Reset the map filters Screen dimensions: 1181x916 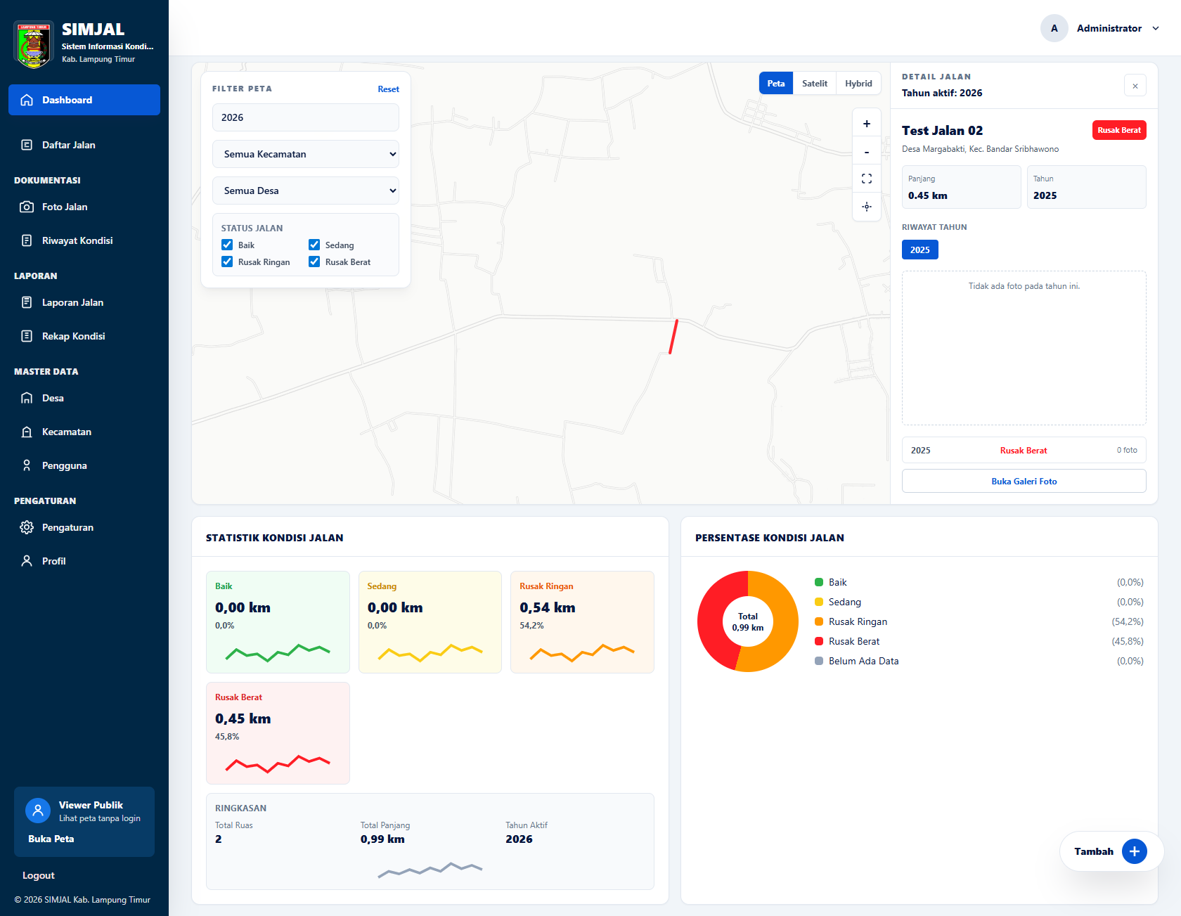tap(388, 89)
